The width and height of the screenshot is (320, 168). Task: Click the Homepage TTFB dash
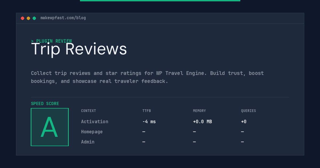pos(144,132)
